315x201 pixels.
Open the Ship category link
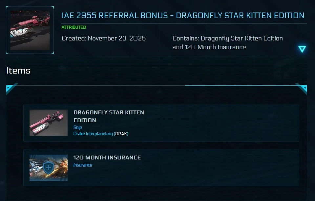(77, 127)
